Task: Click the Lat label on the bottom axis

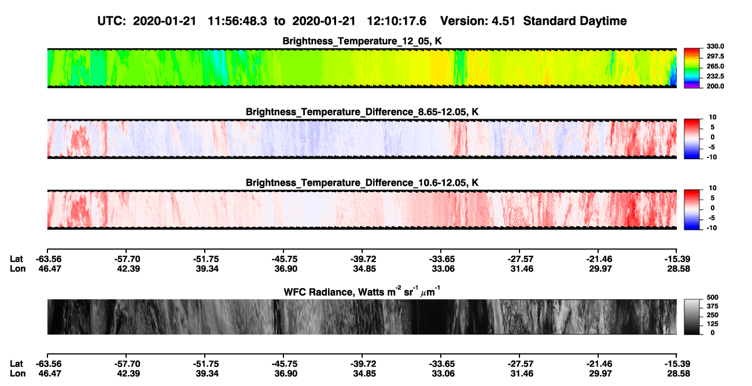Action: [16, 363]
